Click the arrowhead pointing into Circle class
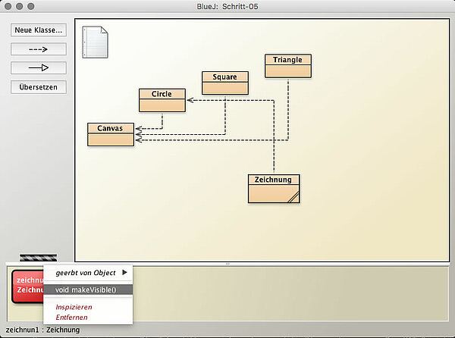The height and width of the screenshot is (338, 455). pyautogui.click(x=189, y=100)
